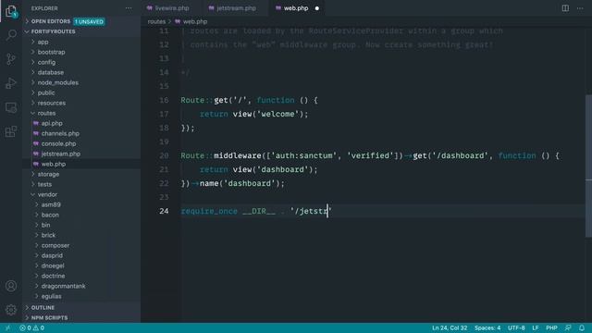
Task: Change encoding via UTF-8 status item
Action: pos(516,327)
